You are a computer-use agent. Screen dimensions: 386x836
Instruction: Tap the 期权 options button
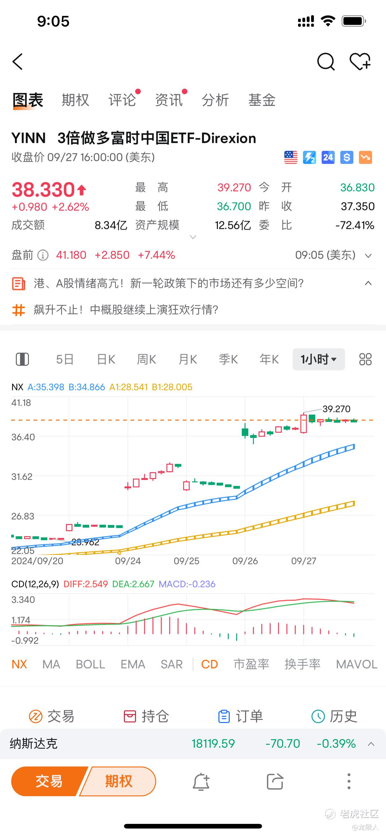(x=118, y=782)
